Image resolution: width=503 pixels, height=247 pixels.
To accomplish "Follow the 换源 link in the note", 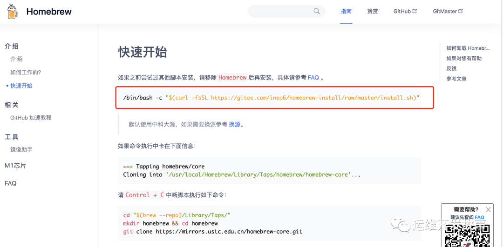I will [x=234, y=125].
